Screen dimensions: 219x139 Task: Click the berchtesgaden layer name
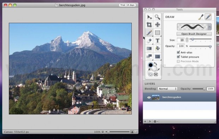[x=172, y=97]
